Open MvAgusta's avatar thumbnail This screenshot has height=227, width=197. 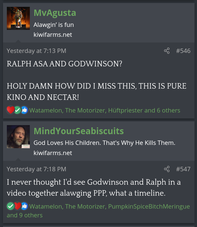pyautogui.click(x=18, y=18)
